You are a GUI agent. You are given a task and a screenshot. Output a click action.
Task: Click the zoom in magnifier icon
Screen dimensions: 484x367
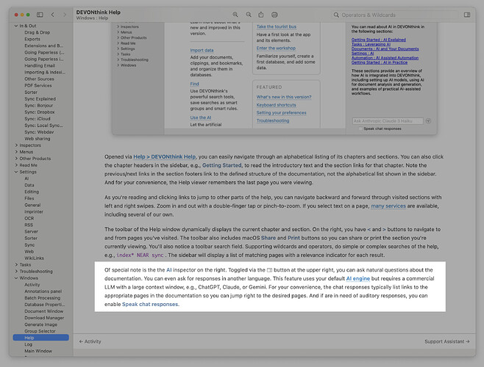coord(235,15)
